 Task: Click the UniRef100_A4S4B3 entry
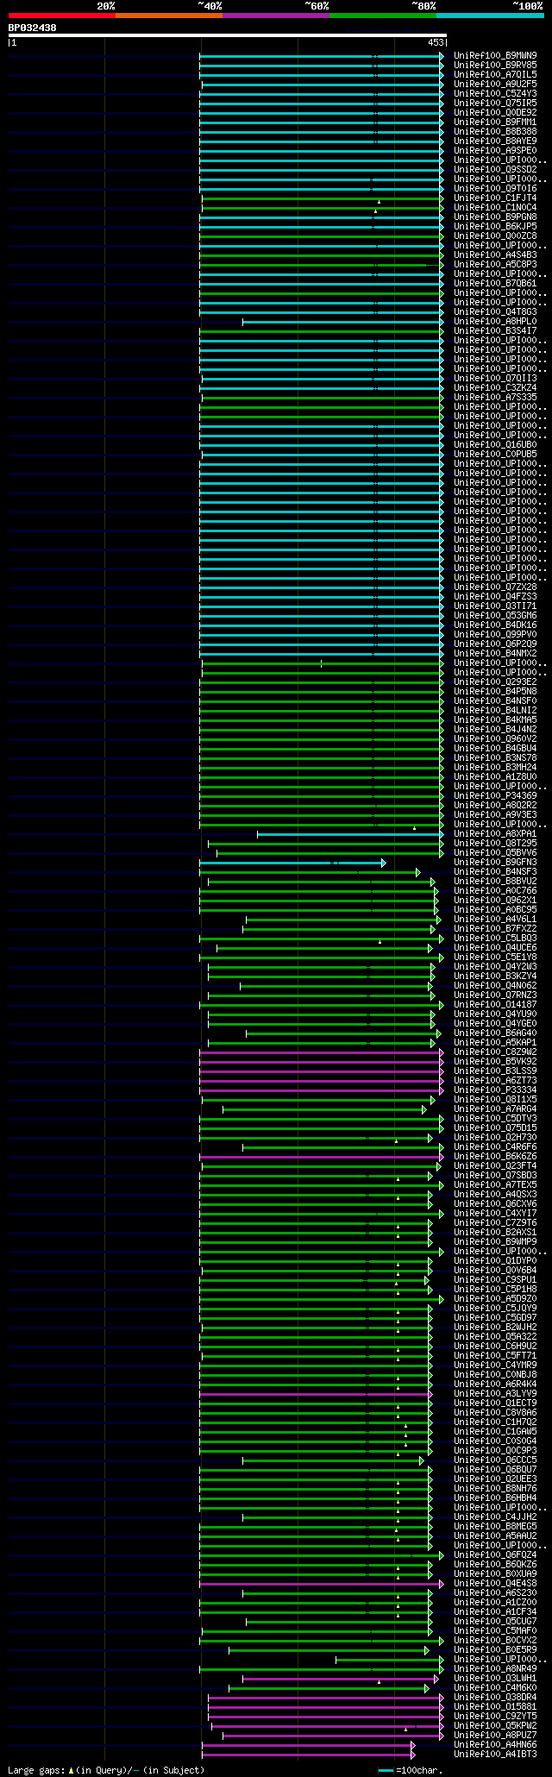[495, 254]
